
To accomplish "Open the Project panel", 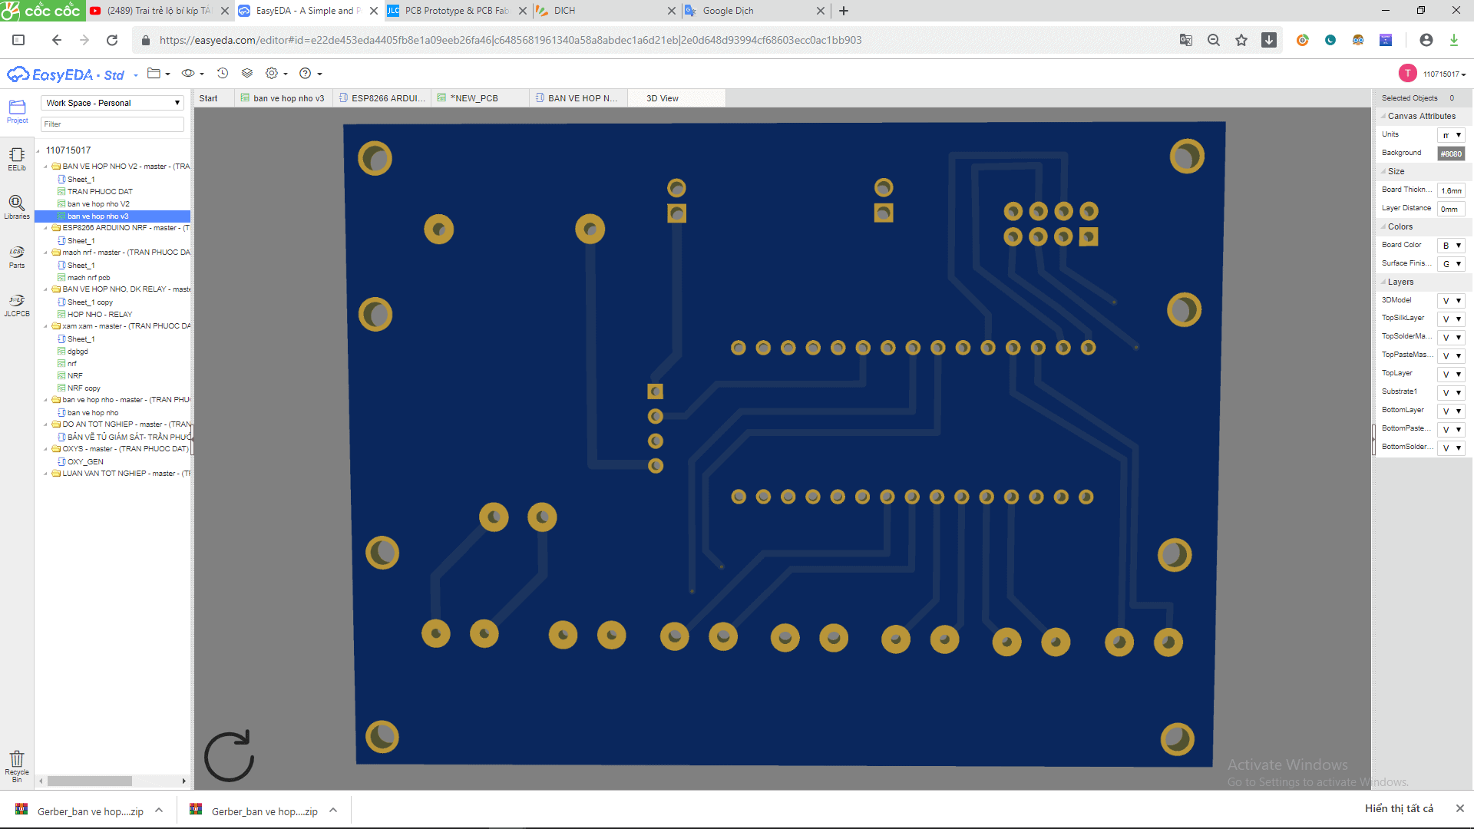I will click(17, 111).
